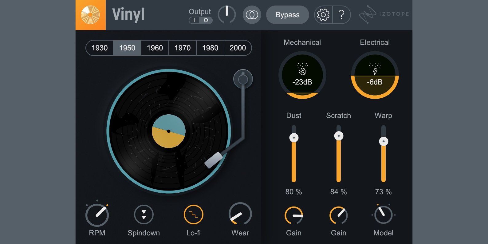Screen dimensions: 488x244
Task: Toggle the stereo/mono overlapping circles icon
Action: tap(252, 15)
